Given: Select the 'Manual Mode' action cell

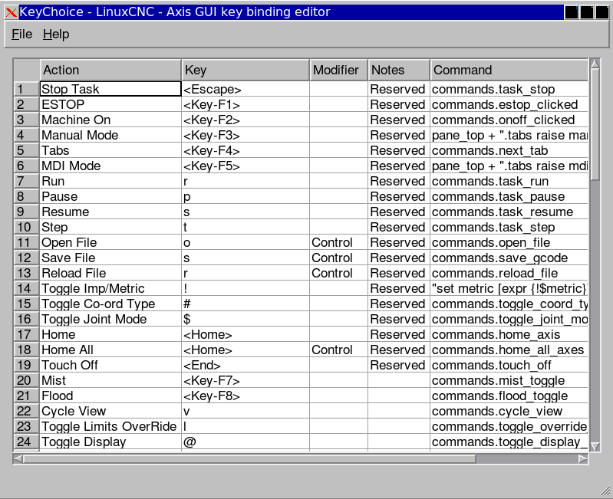Looking at the screenshot, I should point(110,135).
